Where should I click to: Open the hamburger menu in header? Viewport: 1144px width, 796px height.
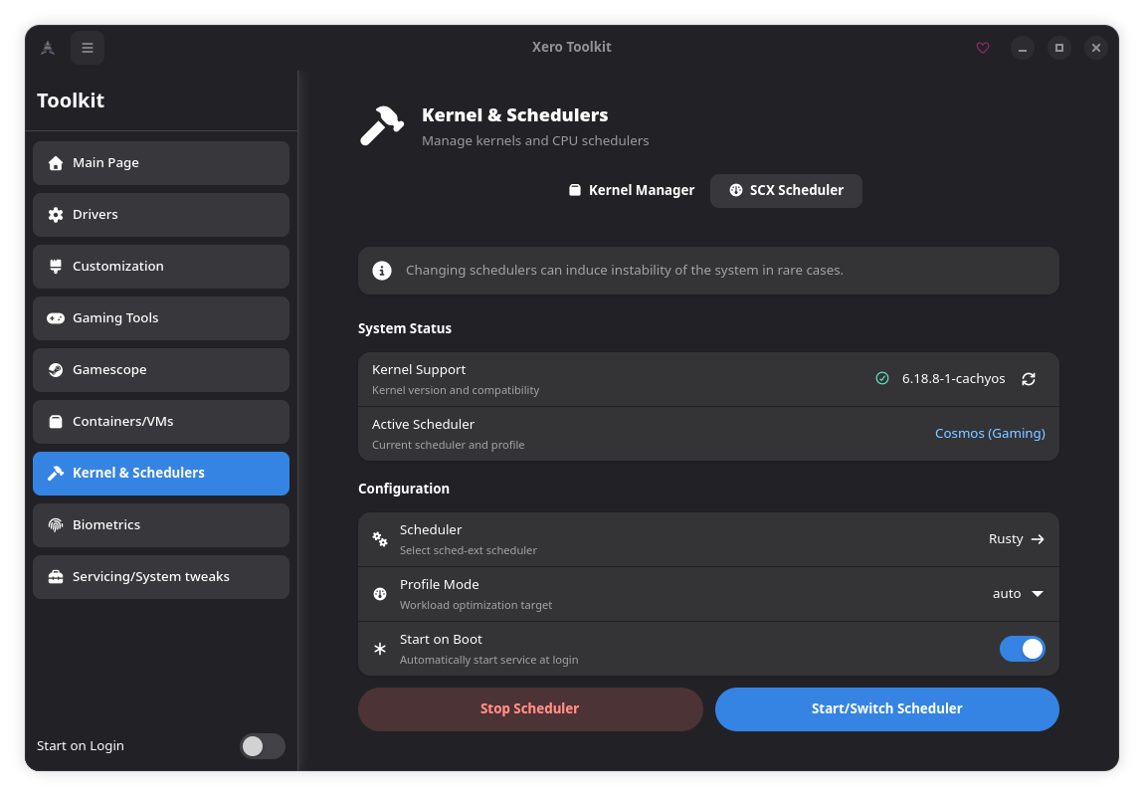coord(88,48)
